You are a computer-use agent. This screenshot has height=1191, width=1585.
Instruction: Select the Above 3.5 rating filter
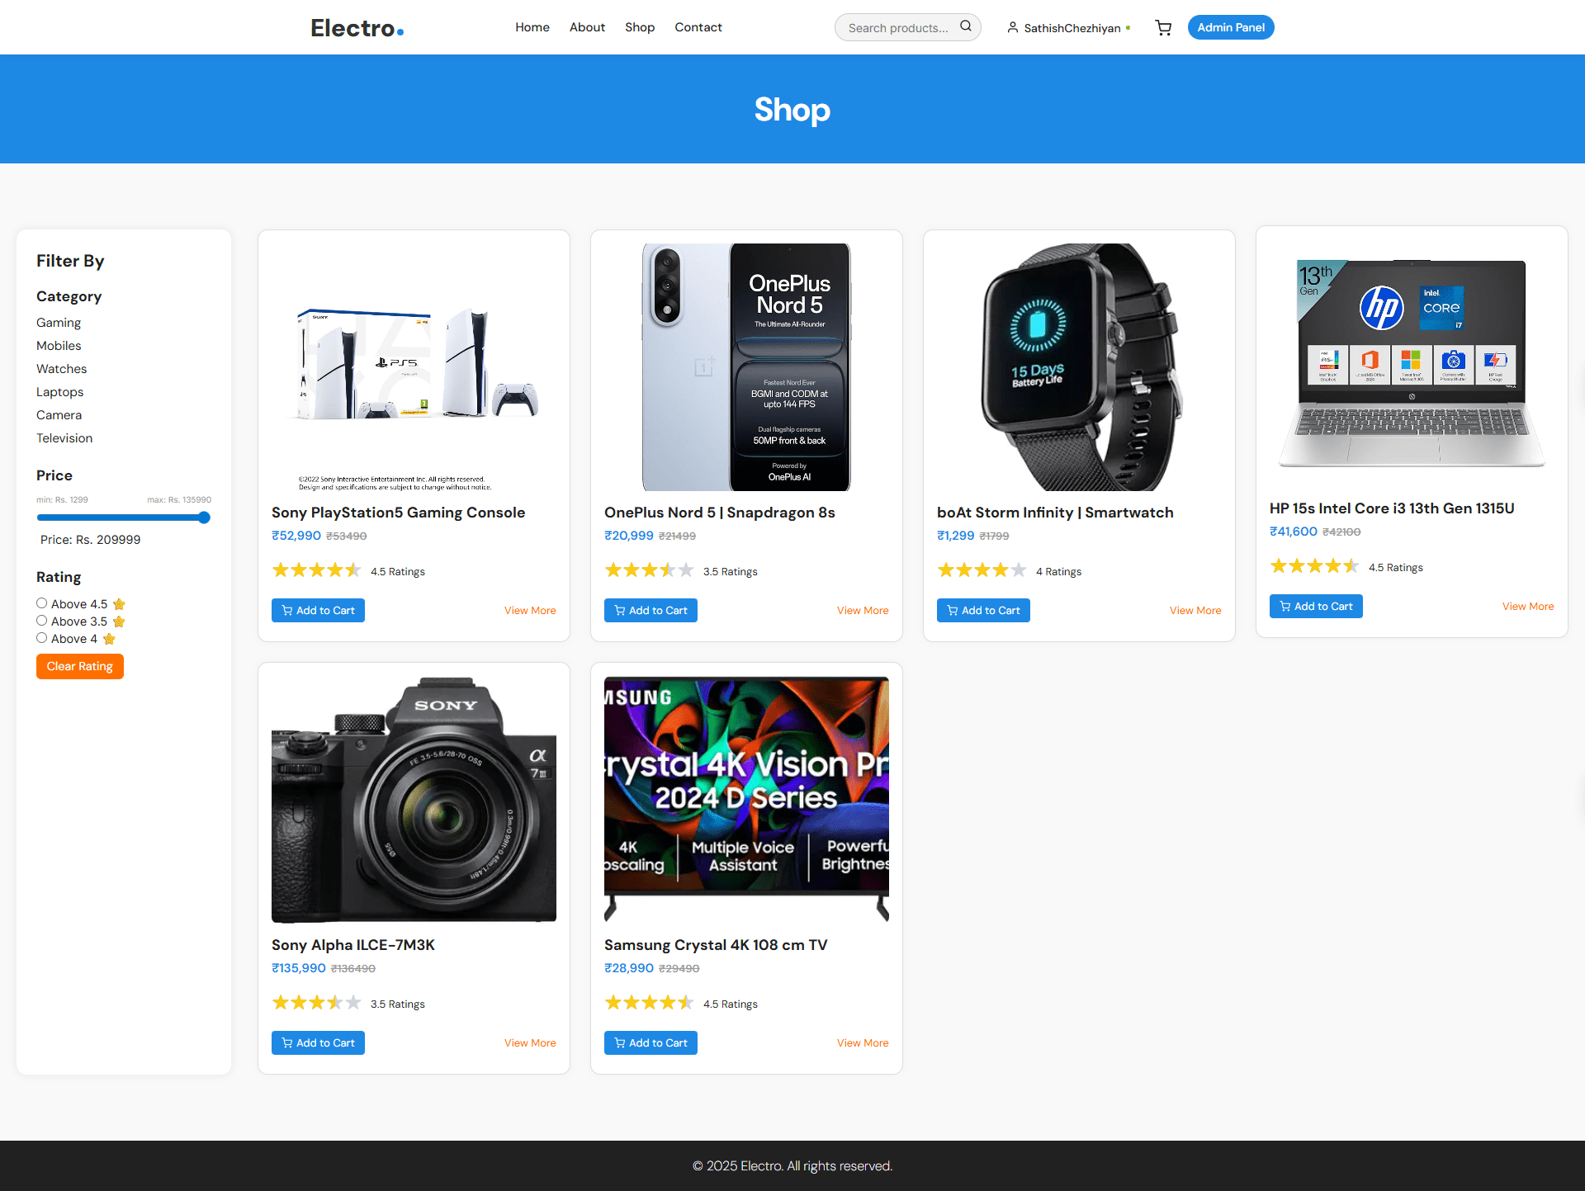[41, 621]
